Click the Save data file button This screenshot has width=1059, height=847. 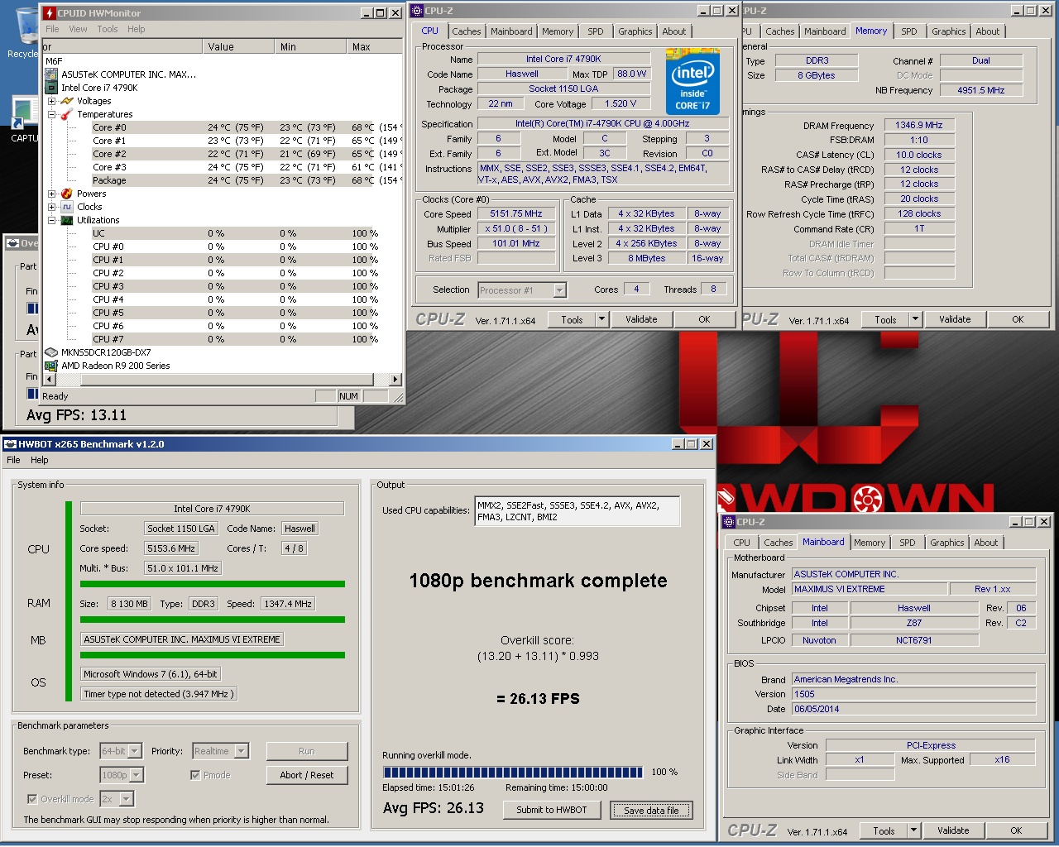coord(651,810)
